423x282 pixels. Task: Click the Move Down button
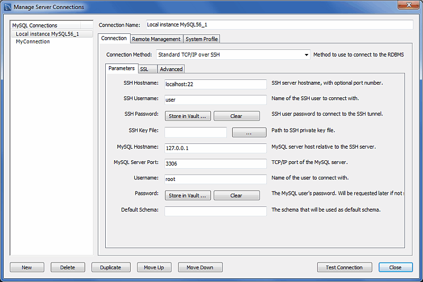[200, 267]
